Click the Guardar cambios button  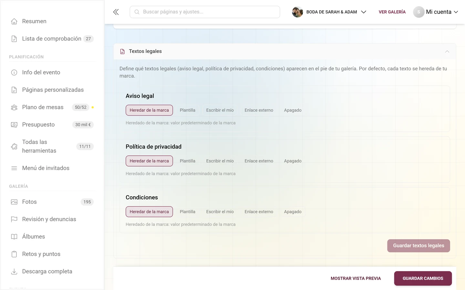pyautogui.click(x=423, y=278)
